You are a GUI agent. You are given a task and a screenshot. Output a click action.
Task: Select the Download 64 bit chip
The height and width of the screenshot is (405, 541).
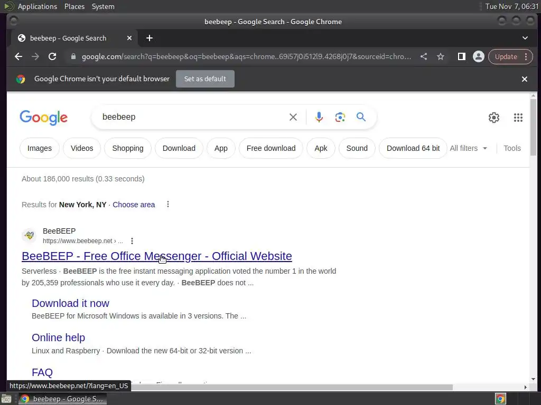(413, 148)
